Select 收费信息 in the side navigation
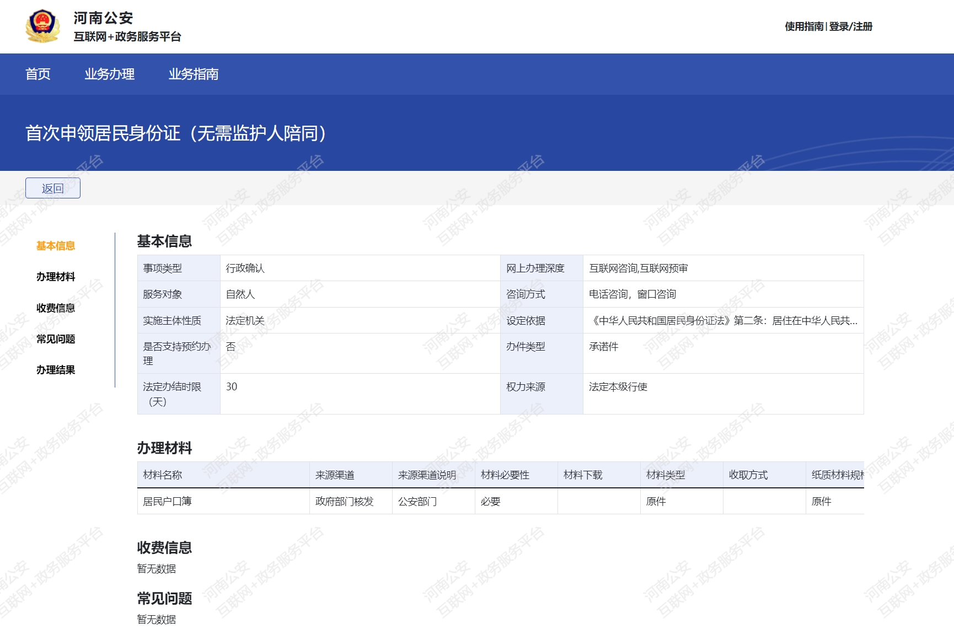This screenshot has height=640, width=954. coord(56,308)
